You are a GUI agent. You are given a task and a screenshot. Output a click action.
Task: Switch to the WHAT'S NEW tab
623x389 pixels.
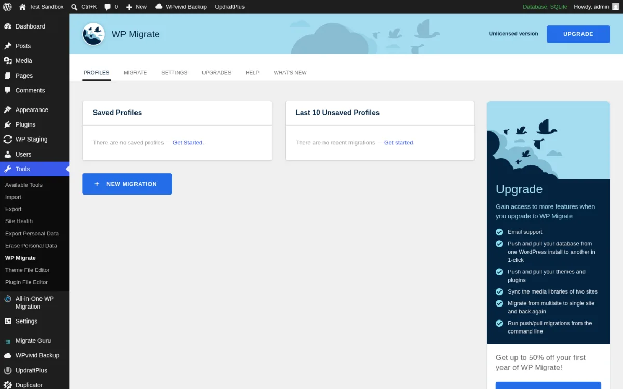click(x=290, y=73)
